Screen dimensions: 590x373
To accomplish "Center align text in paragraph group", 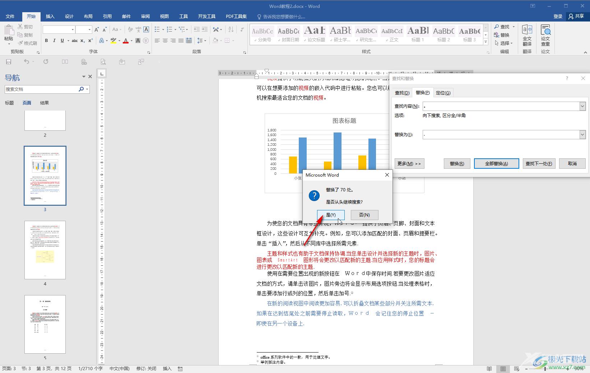I will click(165, 41).
